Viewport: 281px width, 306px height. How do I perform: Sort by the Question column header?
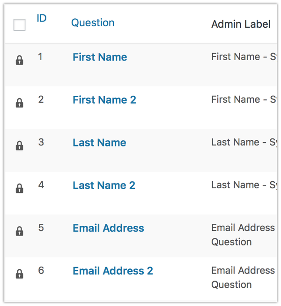[93, 23]
